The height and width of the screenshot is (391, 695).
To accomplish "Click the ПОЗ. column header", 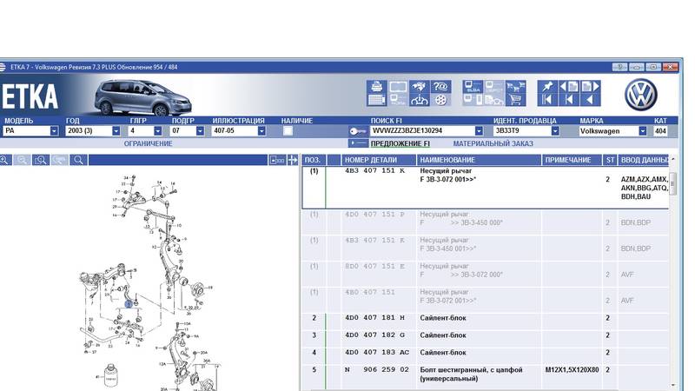I will click(x=314, y=160).
